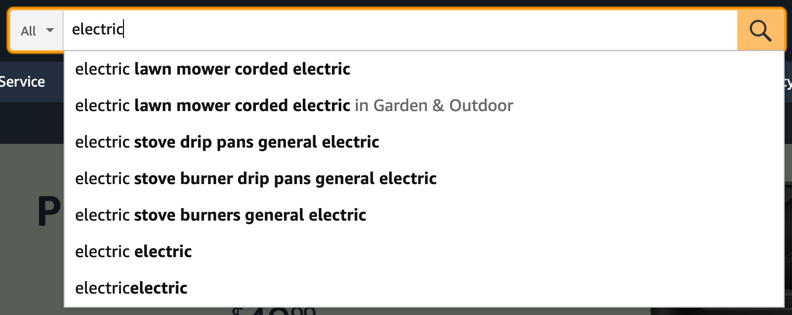Choose 'electric lawn mower corded electric in Garden & Outdoor'

[x=294, y=105]
